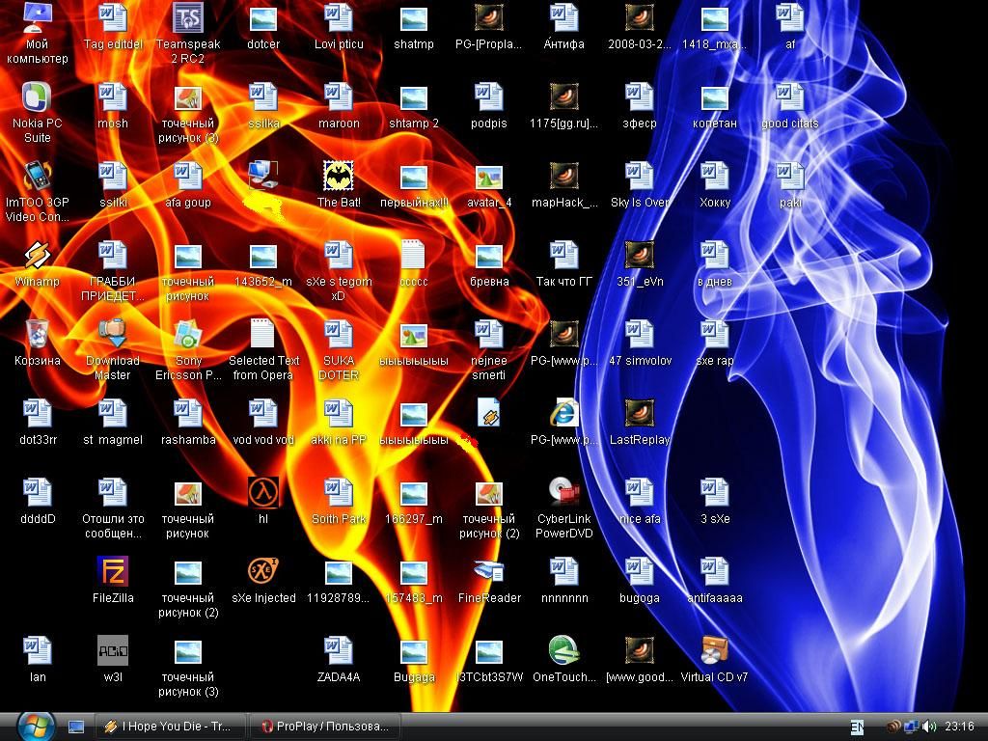Open the Teamspeak 2 RC2 desktop icon
The width and height of the screenshot is (988, 741).
(x=187, y=18)
